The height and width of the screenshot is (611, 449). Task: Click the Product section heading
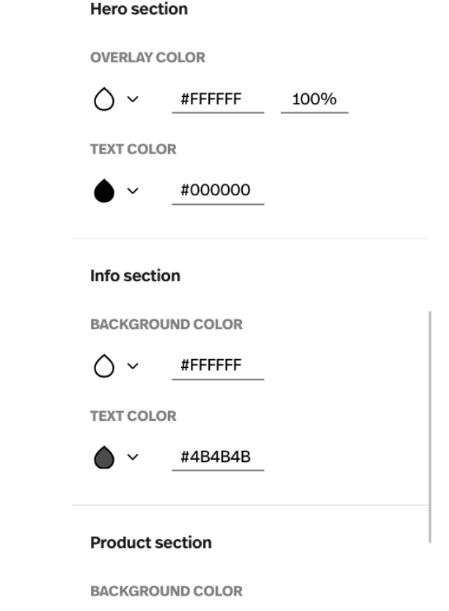click(x=151, y=543)
